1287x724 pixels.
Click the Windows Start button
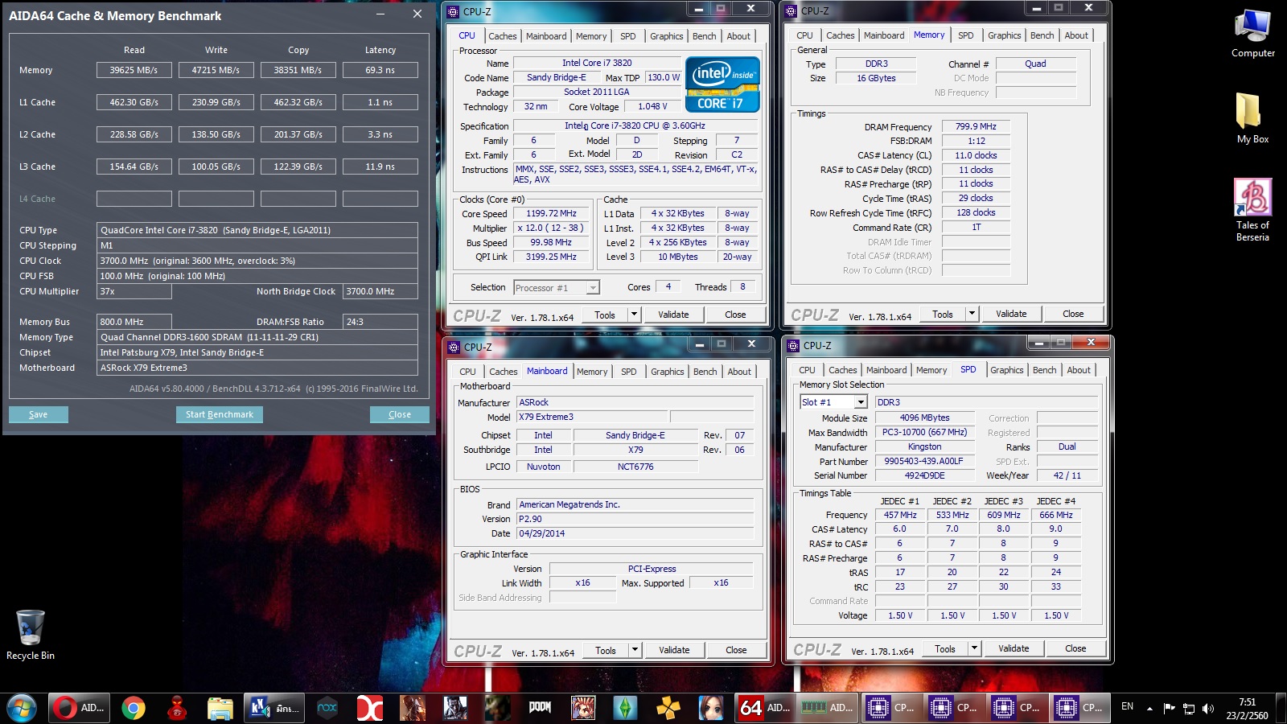(22, 708)
